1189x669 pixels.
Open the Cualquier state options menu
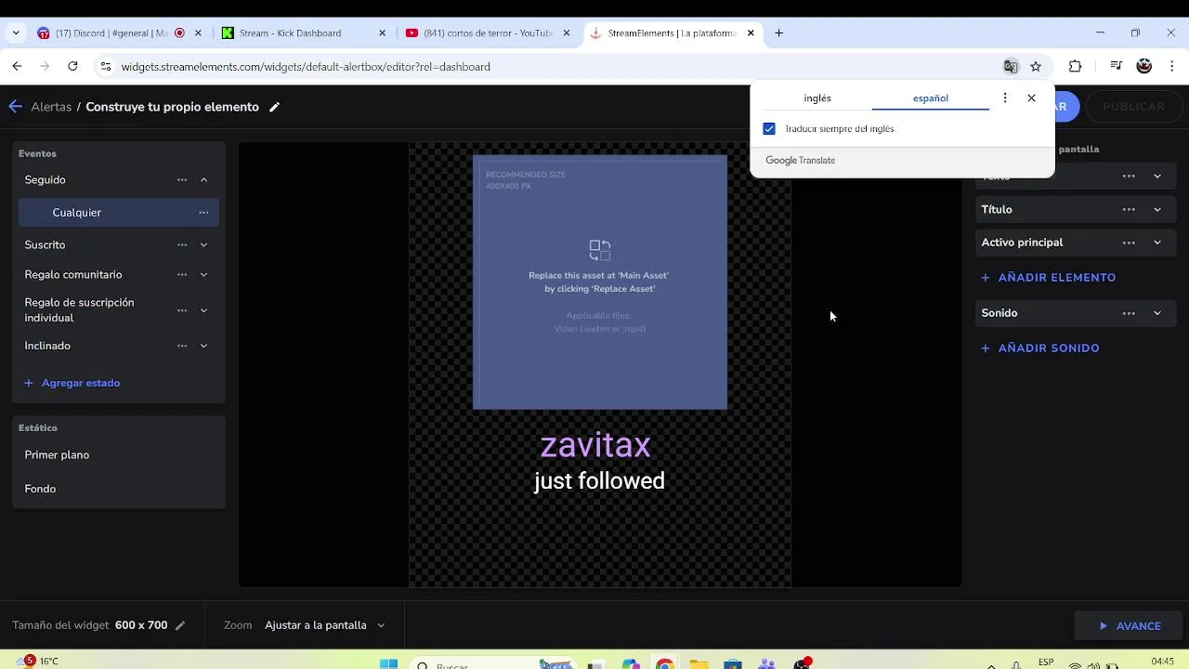[203, 213]
